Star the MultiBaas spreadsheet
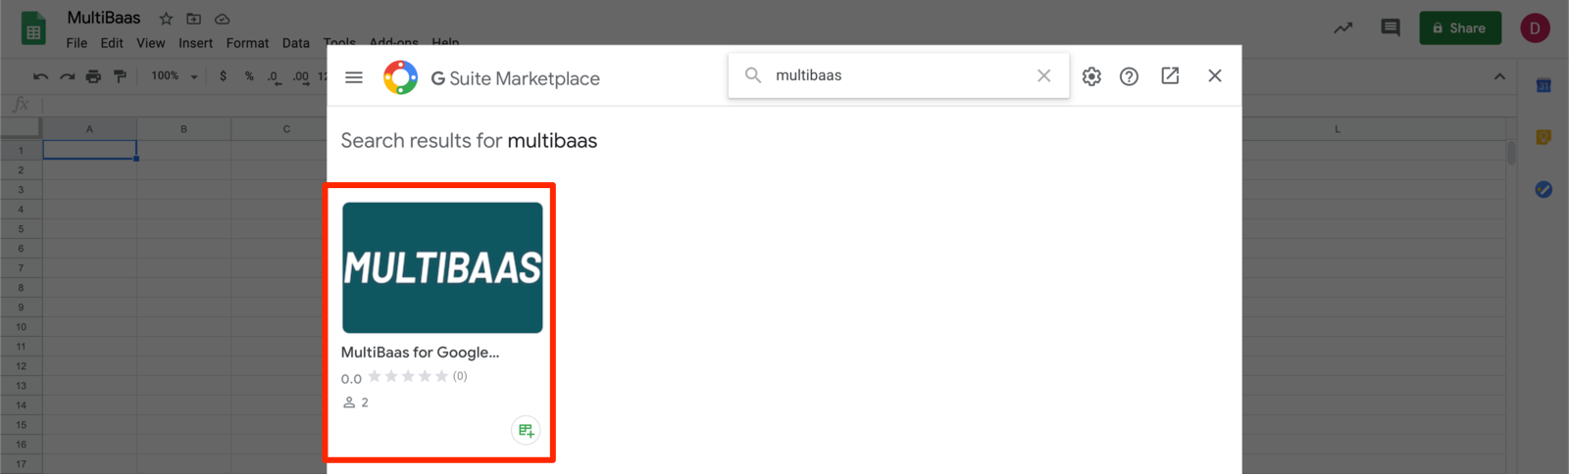Image resolution: width=1569 pixels, height=474 pixels. (166, 19)
